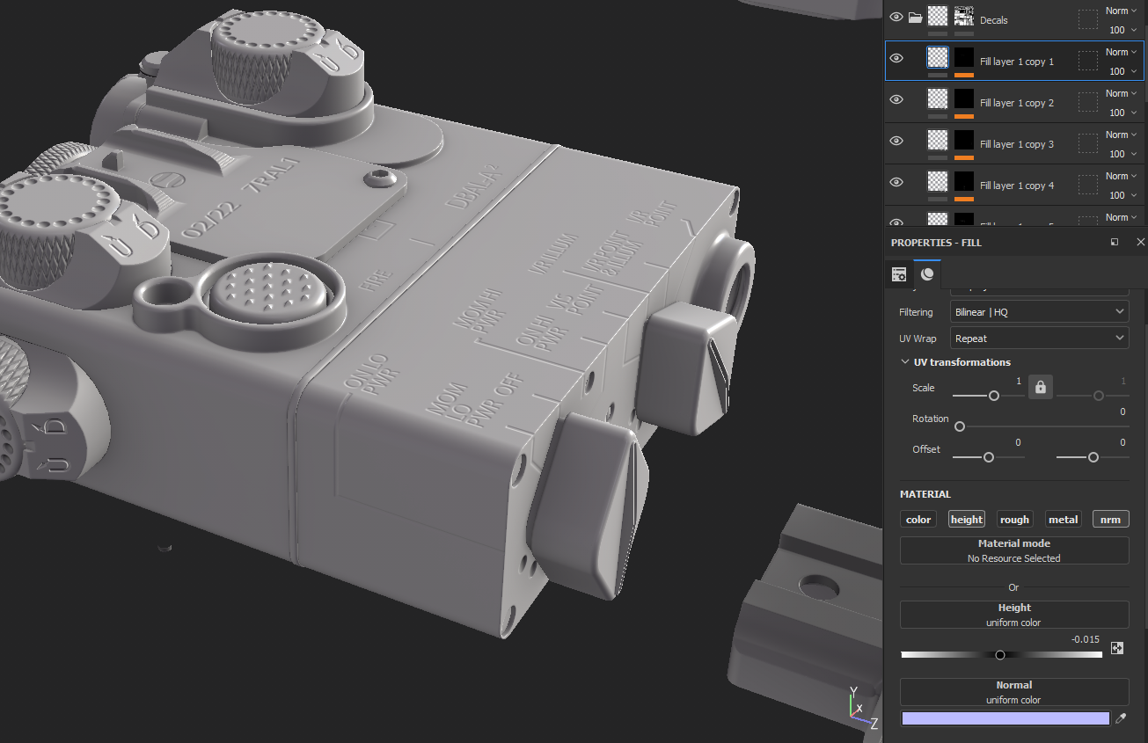Click the Decals layer mask thumbnail
The image size is (1148, 743).
click(x=964, y=16)
